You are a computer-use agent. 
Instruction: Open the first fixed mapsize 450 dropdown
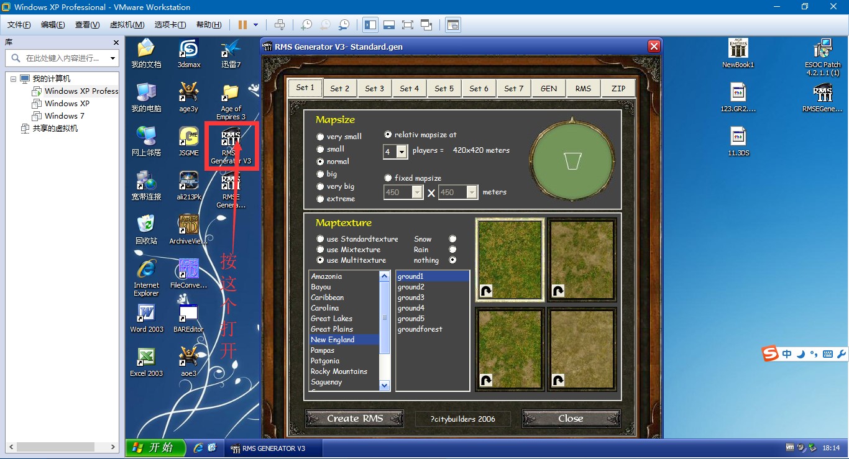(x=417, y=193)
